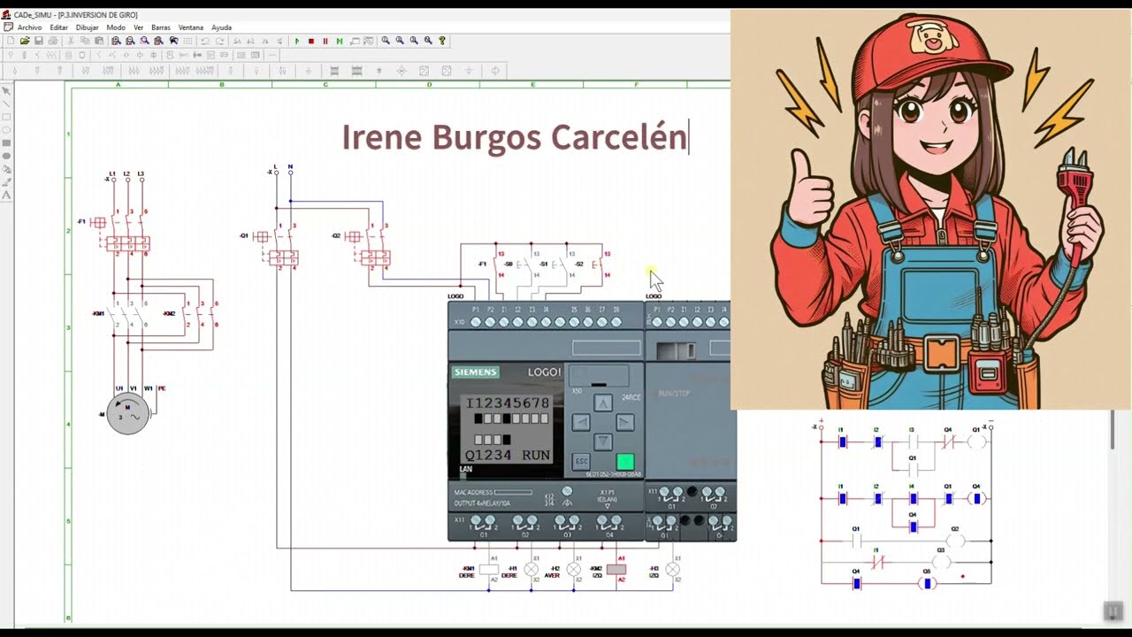
Task: Select the filled ellipse drawing tool
Action: click(x=6, y=156)
